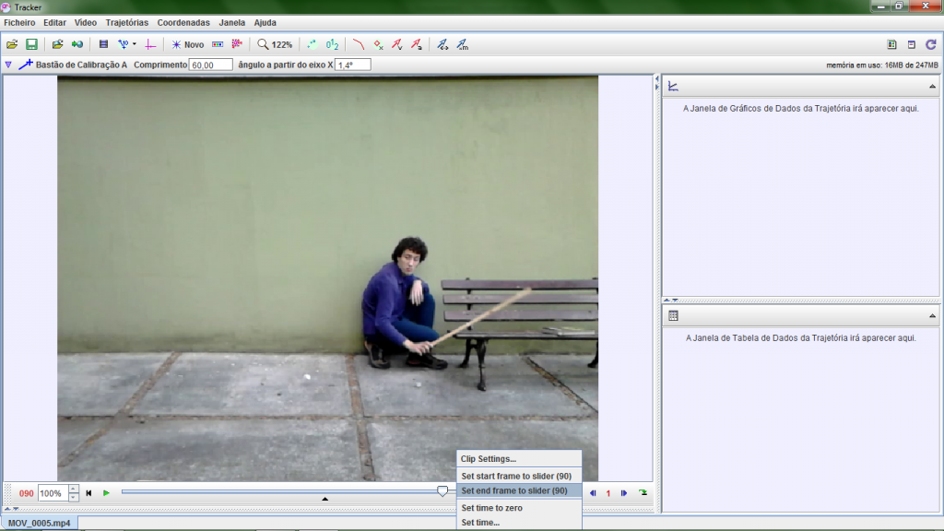Viewport: 944px width, 531px height.
Task: Open the calibration tools dropdown arrow
Action: coord(134,44)
